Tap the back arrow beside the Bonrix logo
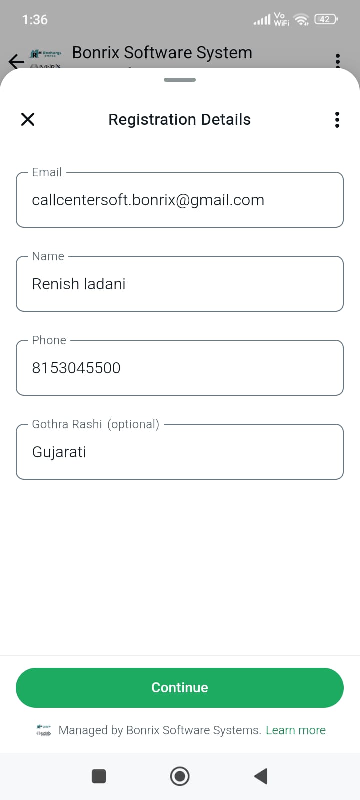 16,61
